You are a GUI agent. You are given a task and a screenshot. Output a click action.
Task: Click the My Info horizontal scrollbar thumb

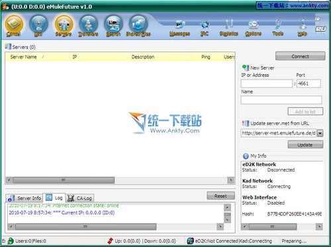(273, 226)
